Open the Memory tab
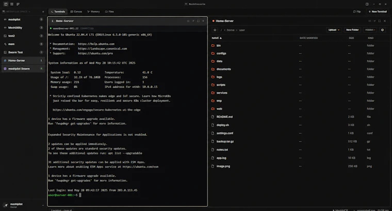This screenshot has height=211, width=392. point(93,12)
